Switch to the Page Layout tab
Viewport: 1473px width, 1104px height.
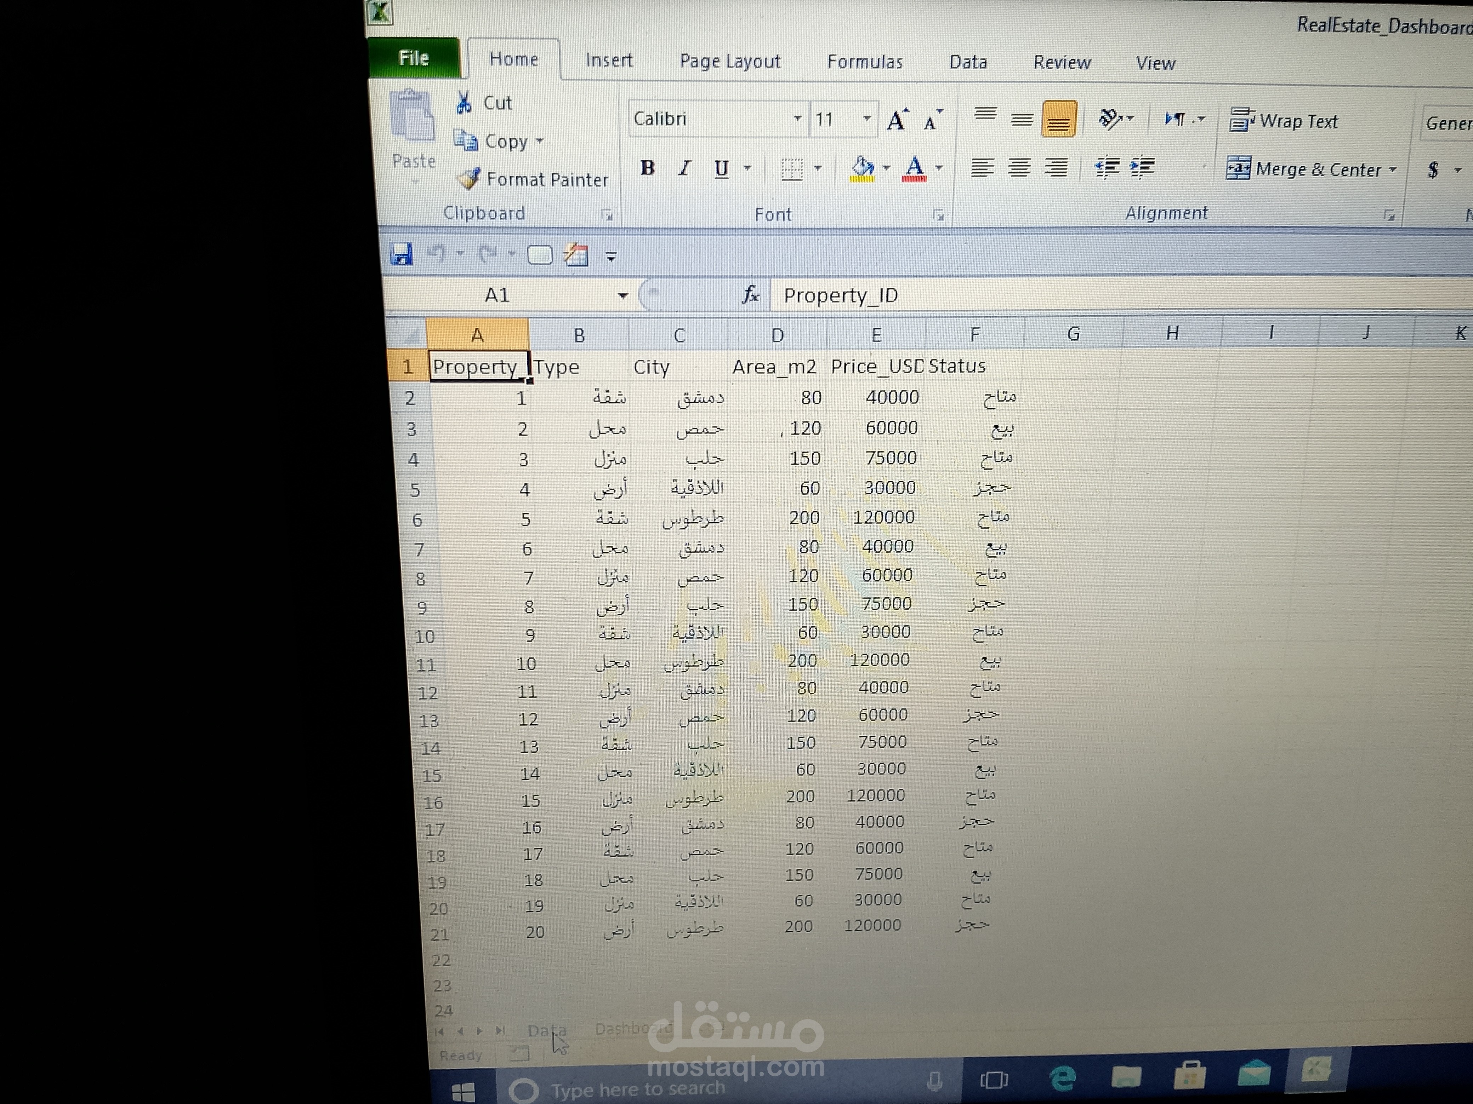coord(730,61)
